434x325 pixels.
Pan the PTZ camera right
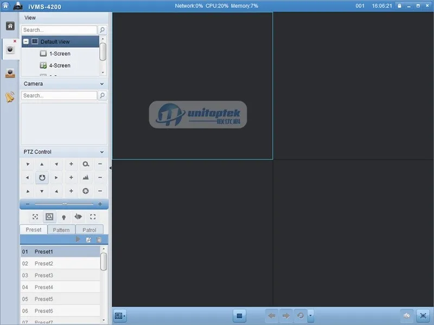tap(56, 178)
